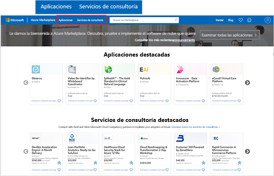Click the magnifier search icon
This screenshot has width=274, height=176.
pos(176,20)
